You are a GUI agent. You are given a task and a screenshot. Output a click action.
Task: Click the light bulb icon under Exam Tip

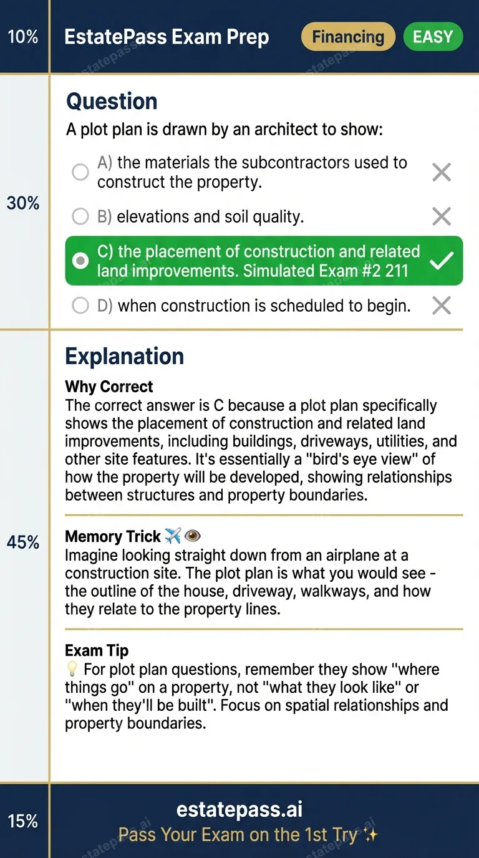tap(72, 670)
